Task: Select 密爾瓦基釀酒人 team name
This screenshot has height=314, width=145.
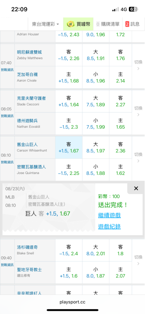Action: [31, 167]
